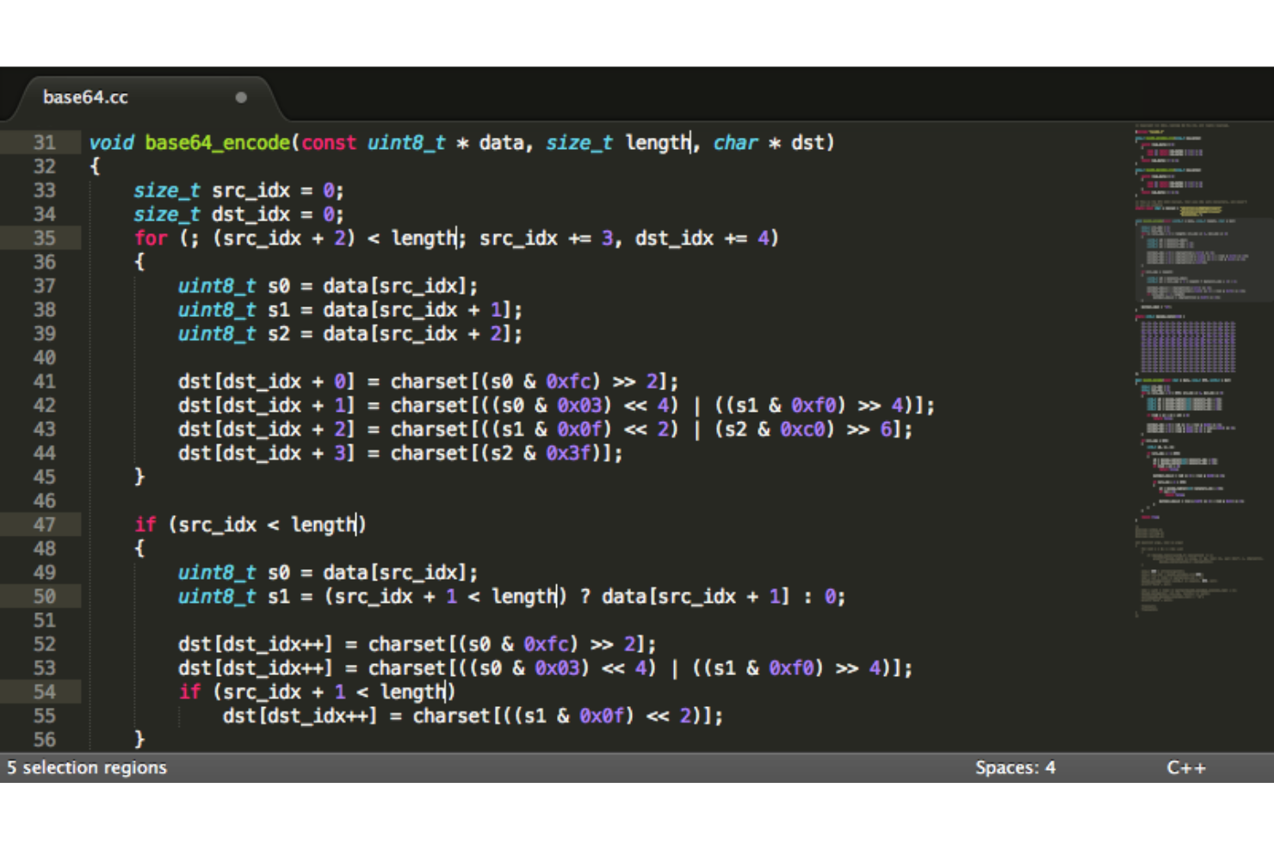The height and width of the screenshot is (850, 1274).
Task: Click 'uint8_t' on line 39
Action: (x=217, y=333)
